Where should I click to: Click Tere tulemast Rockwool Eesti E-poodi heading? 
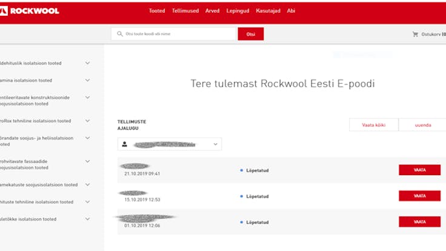point(282,84)
